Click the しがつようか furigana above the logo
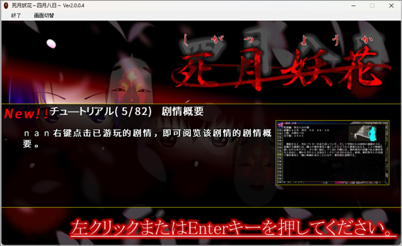The width and height of the screenshot is (402, 246). [x=278, y=41]
